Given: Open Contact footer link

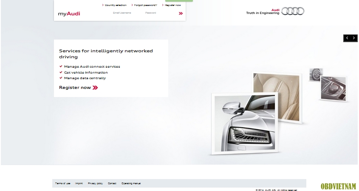Looking at the screenshot, I should click(x=112, y=183).
